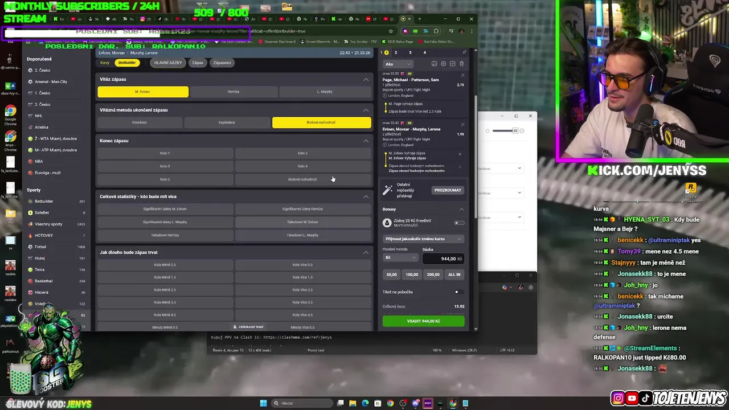Click the Sázka stake amount field
The width and height of the screenshot is (729, 410).
pyautogui.click(x=443, y=259)
